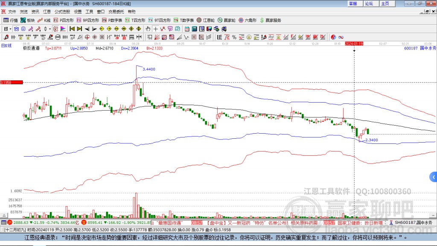The width and height of the screenshot is (437, 246).
Task: Jump to last bar icon
Action: click(x=79, y=29)
